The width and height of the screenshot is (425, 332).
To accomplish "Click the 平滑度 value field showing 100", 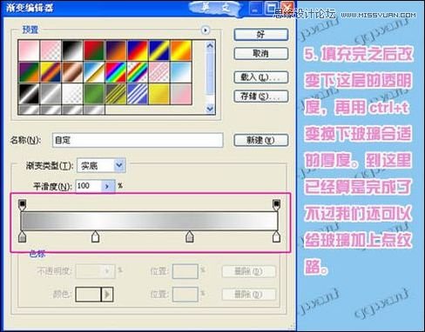I will tap(89, 186).
